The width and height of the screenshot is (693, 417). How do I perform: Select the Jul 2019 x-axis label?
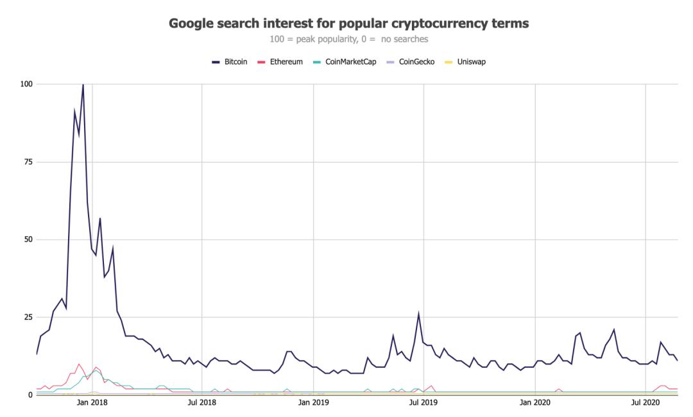click(424, 402)
